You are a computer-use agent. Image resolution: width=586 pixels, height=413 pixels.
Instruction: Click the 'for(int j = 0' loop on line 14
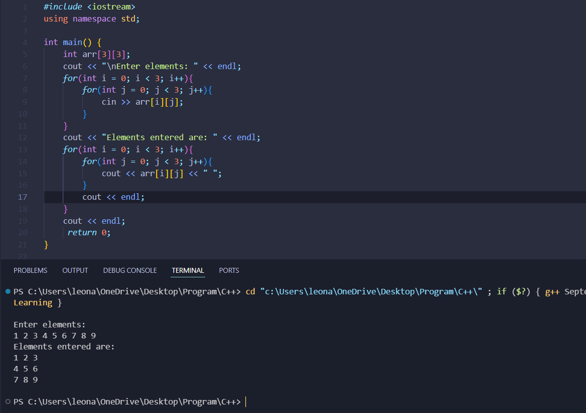tap(147, 161)
